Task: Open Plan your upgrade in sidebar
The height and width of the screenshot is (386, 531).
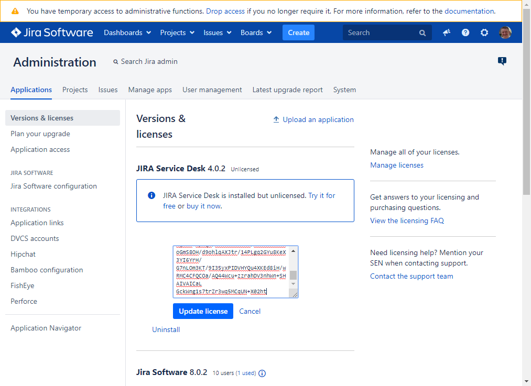Action: point(40,134)
